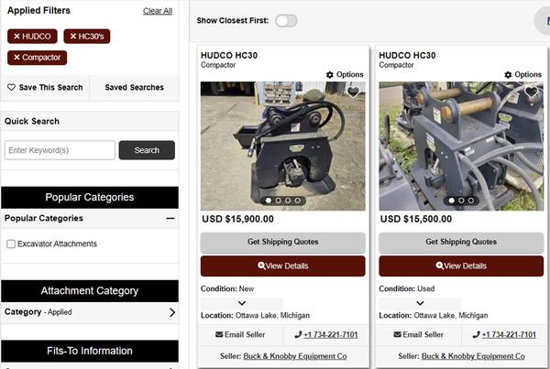Click the Quick Search button
This screenshot has height=369, width=550.
tap(147, 150)
